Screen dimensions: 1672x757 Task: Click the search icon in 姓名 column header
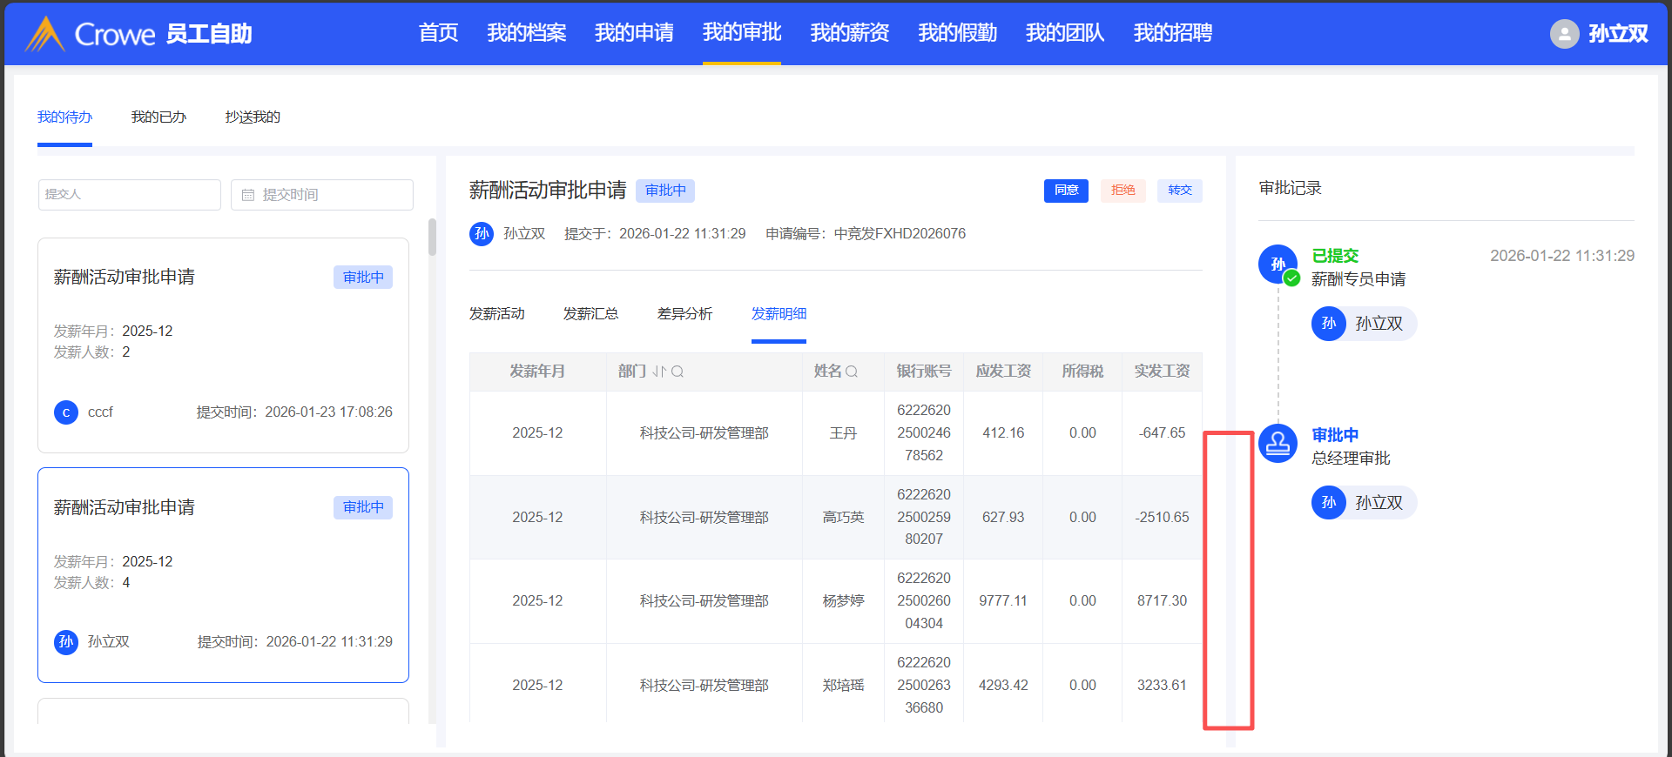click(852, 372)
